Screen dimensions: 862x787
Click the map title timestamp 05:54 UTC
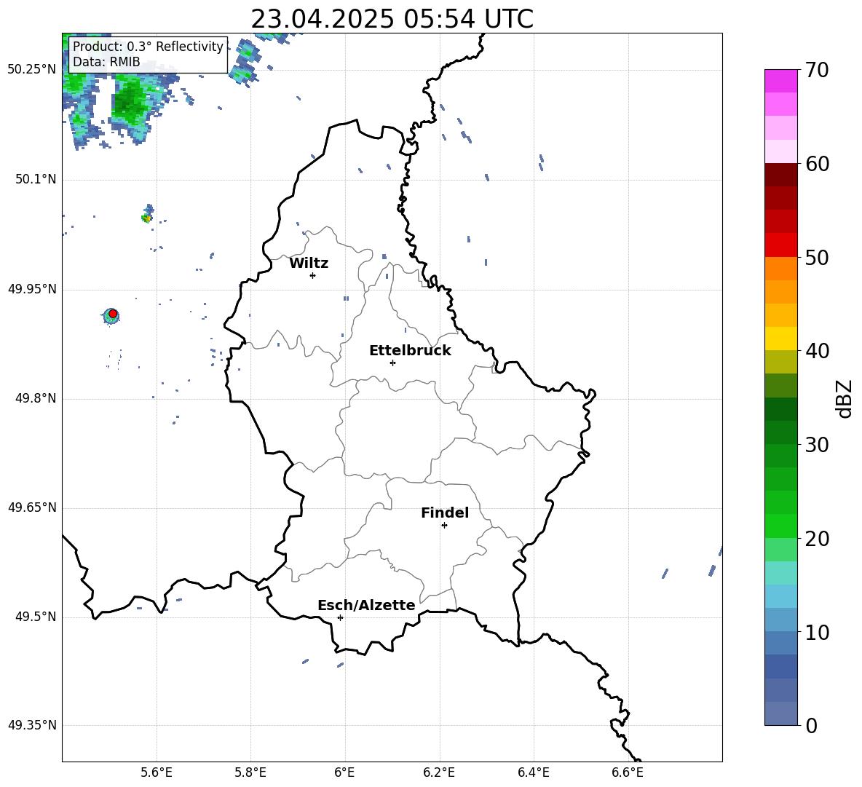point(468,19)
